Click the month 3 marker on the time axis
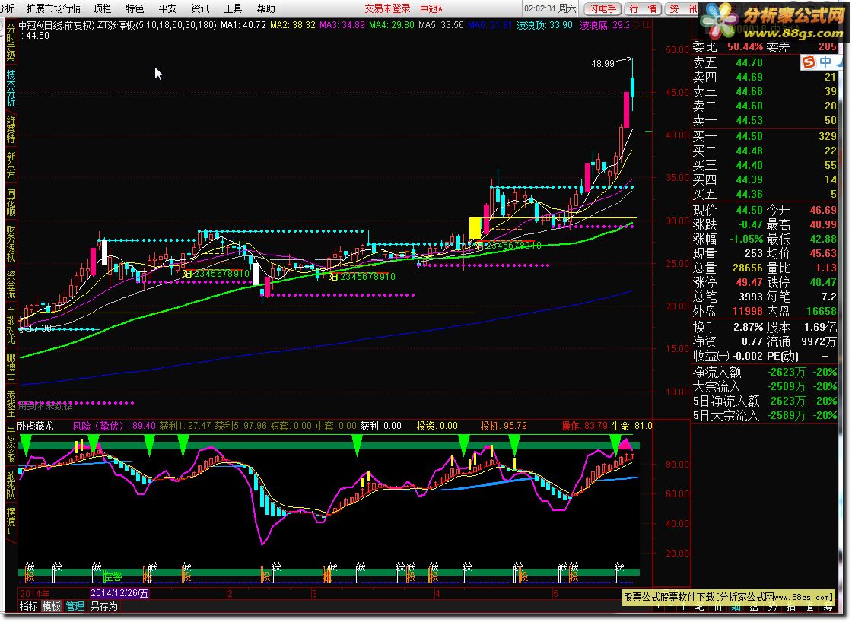 click(315, 594)
